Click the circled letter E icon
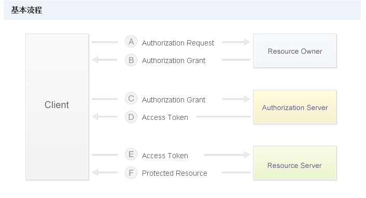 tap(131, 155)
